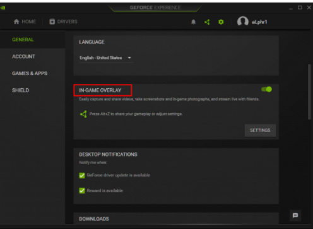Minimize the GeForce Experience window
Viewport: 313px width, 229px height.
pyautogui.click(x=291, y=8)
